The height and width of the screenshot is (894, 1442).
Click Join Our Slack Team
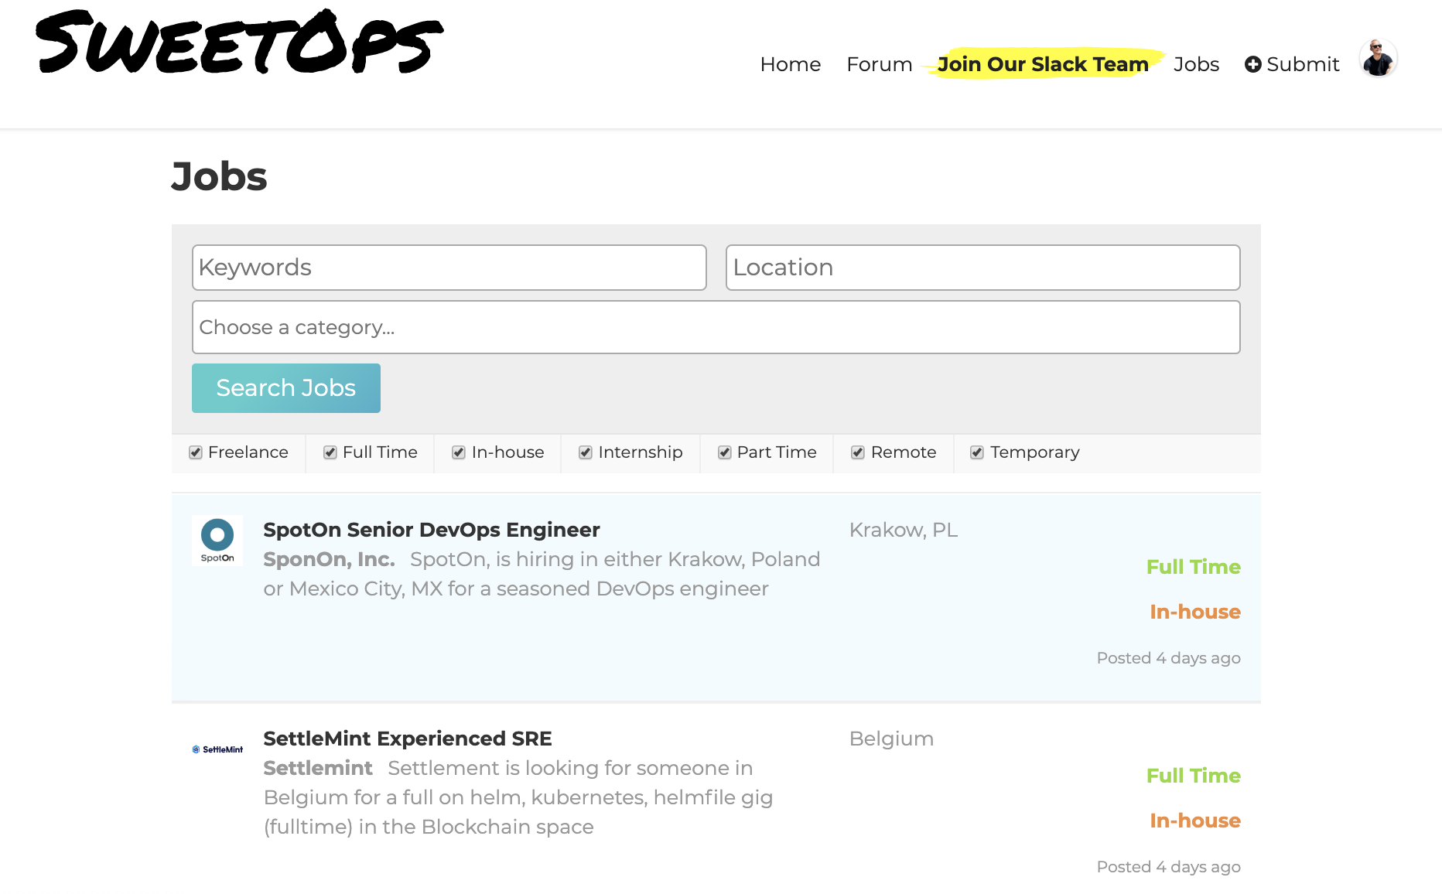(x=1043, y=64)
